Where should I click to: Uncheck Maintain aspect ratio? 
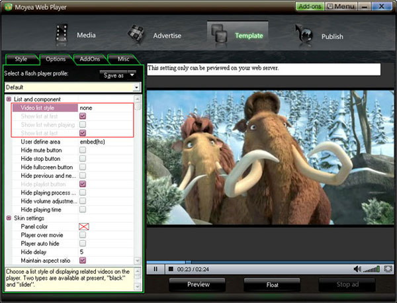tap(83, 260)
